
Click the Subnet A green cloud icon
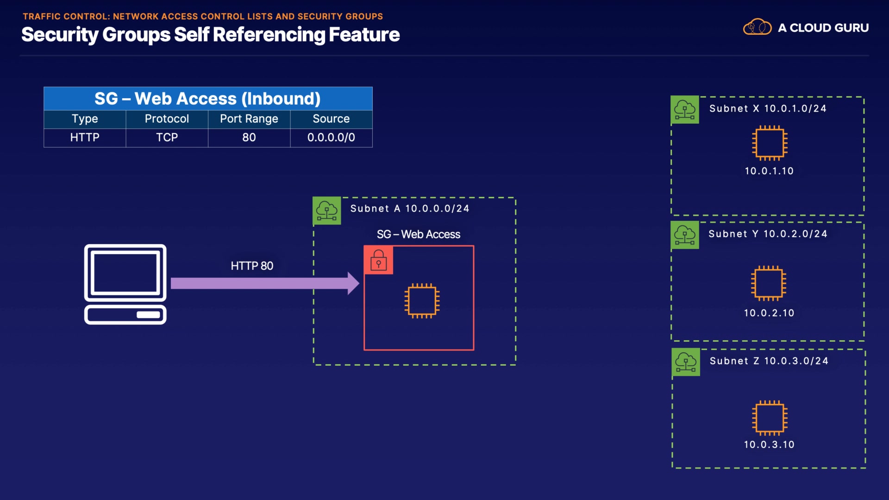(327, 211)
